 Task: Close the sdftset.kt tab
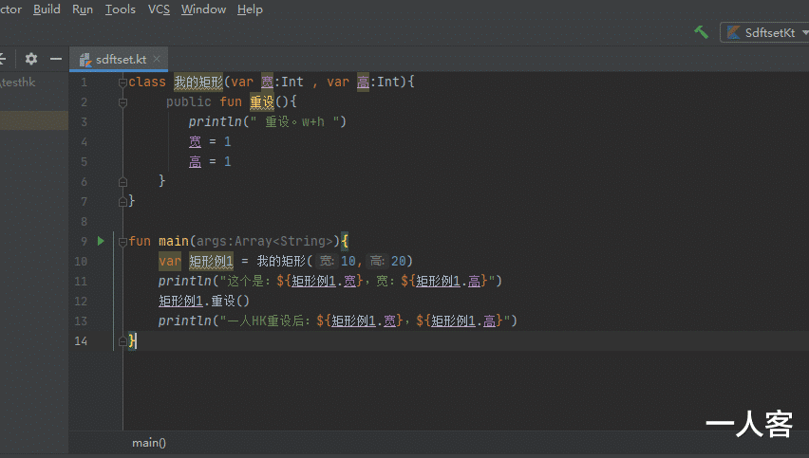click(157, 59)
